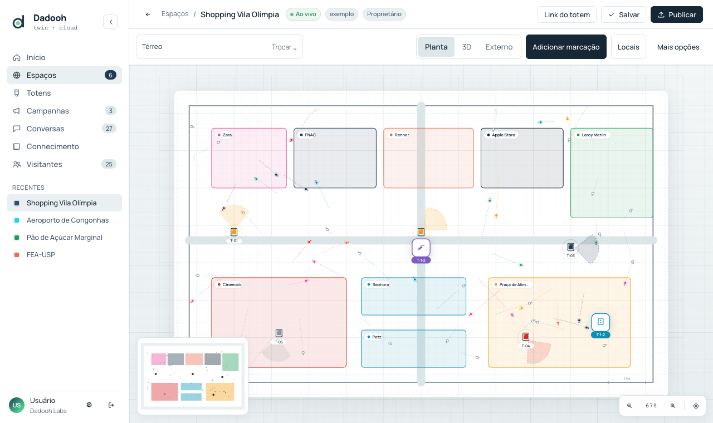
Task: Select the Sephora area label
Action: [378, 284]
